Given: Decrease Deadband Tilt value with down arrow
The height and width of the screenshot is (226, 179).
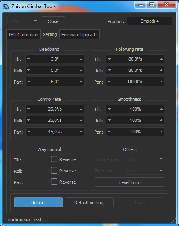Looking at the screenshot, I should [x=29, y=59].
